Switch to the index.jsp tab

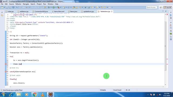click(x=10, y=11)
